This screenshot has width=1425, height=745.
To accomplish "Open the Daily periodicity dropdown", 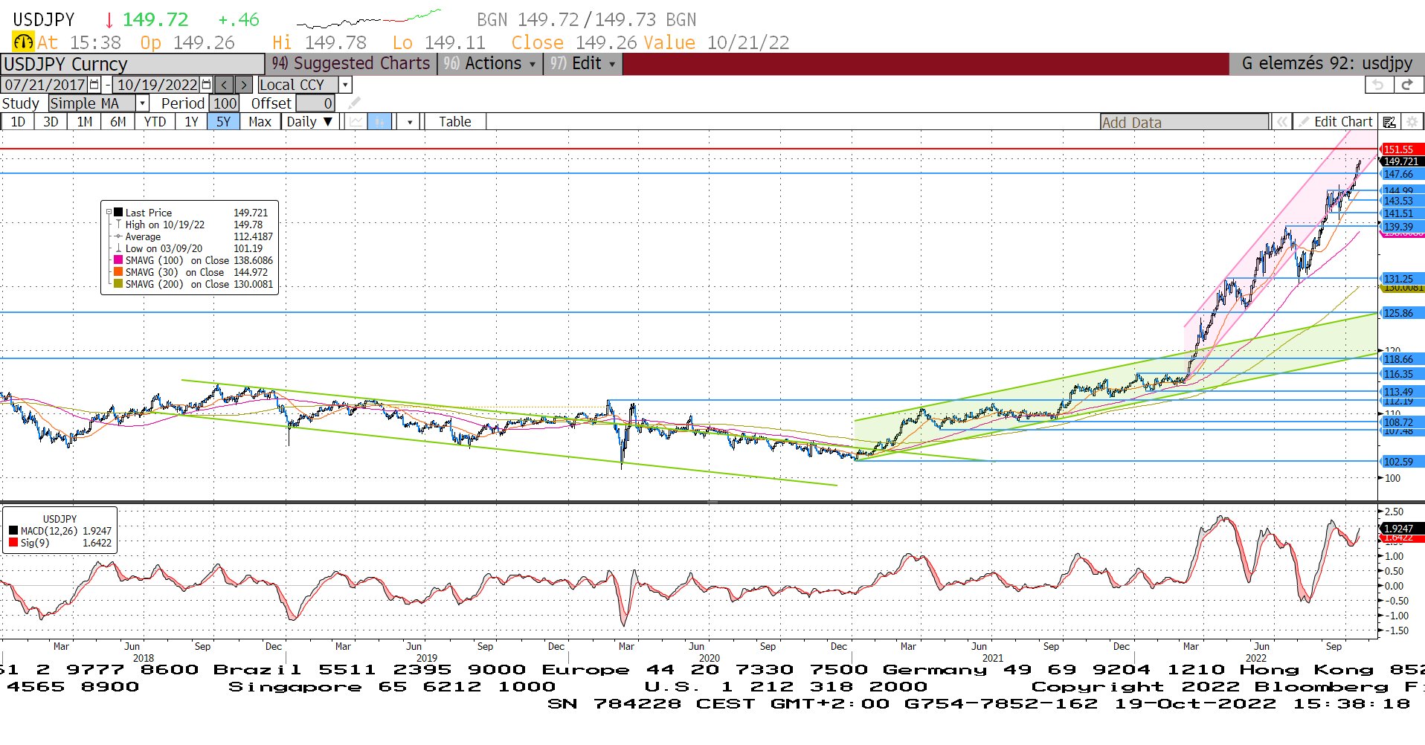I will click(310, 122).
